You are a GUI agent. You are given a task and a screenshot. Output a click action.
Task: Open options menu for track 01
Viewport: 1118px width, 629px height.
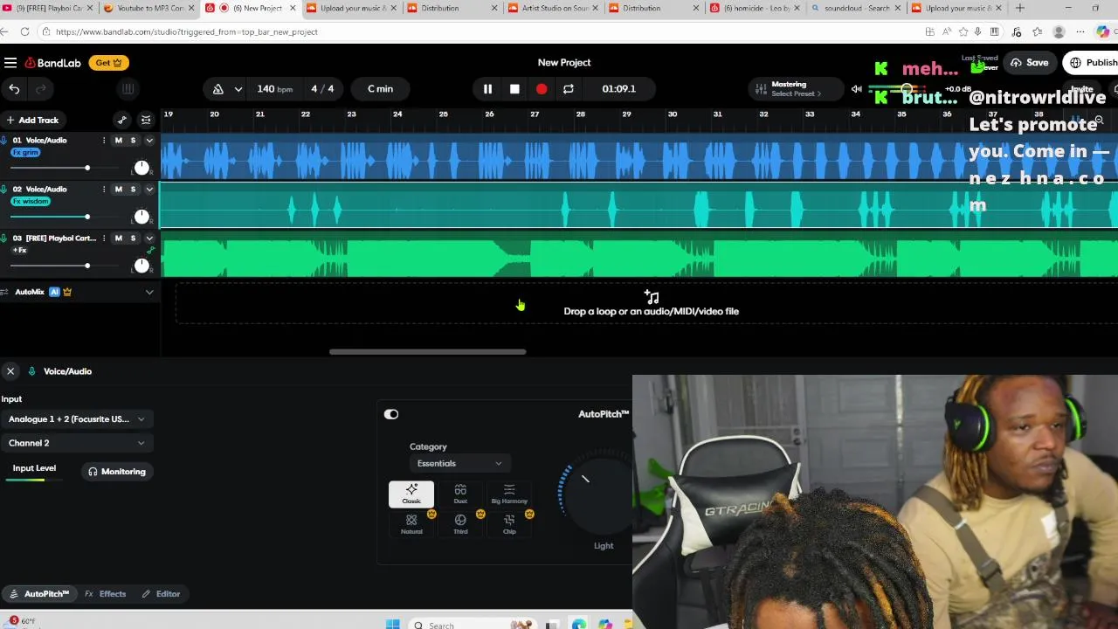(x=104, y=141)
